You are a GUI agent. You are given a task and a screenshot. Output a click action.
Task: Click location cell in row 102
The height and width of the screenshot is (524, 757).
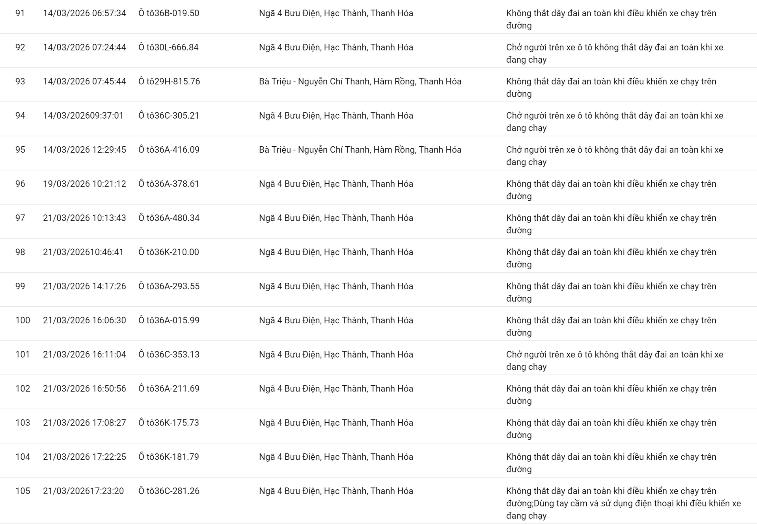[336, 389]
